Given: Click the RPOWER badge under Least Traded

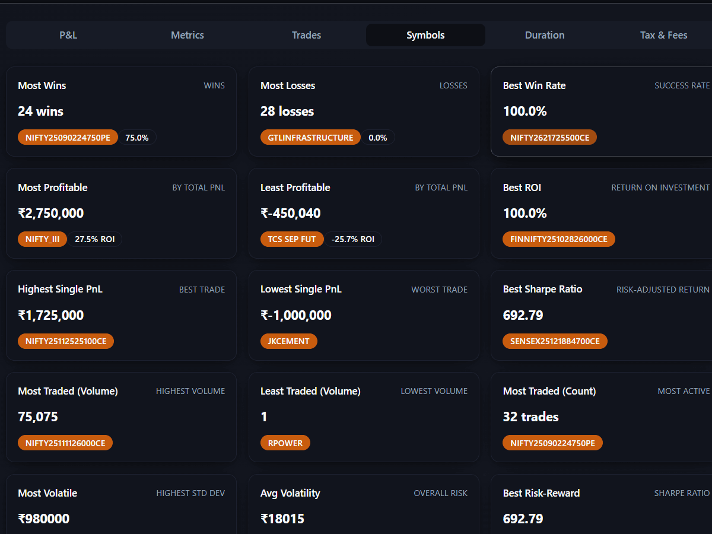Looking at the screenshot, I should (285, 443).
